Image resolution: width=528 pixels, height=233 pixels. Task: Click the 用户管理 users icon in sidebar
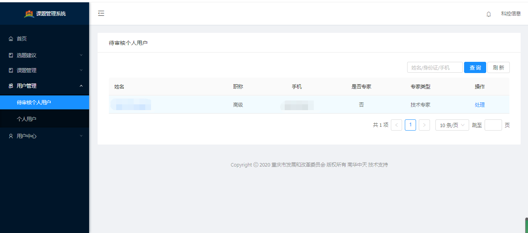pos(10,85)
